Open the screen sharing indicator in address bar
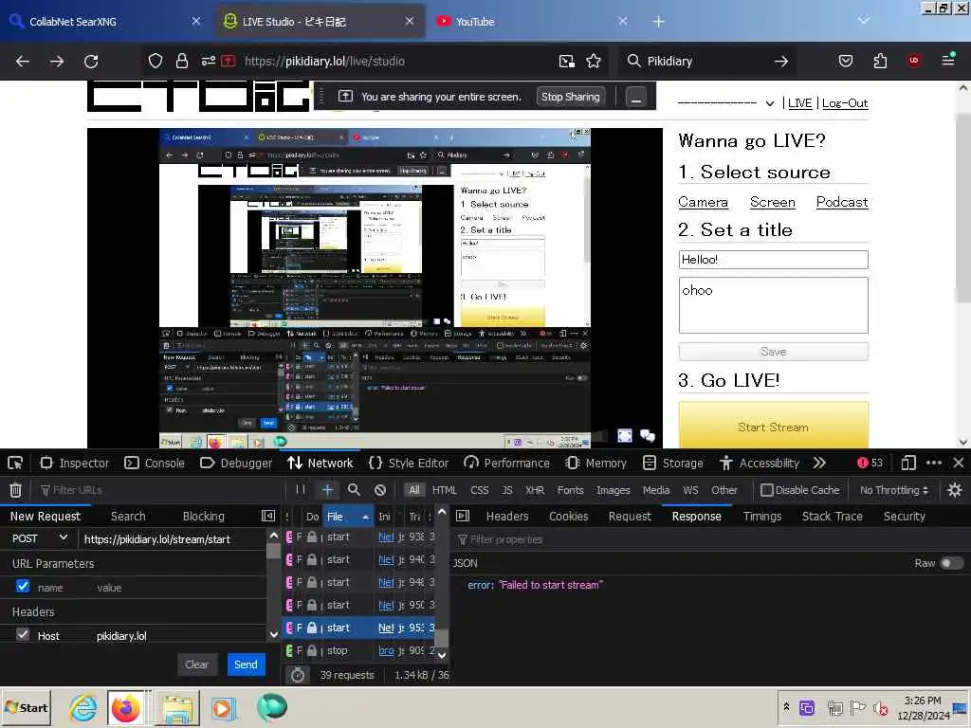This screenshot has height=728, width=971. [229, 61]
